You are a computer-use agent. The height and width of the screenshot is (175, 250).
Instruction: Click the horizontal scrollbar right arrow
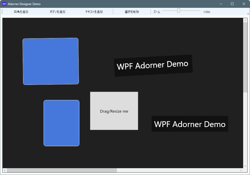tap(241, 170)
